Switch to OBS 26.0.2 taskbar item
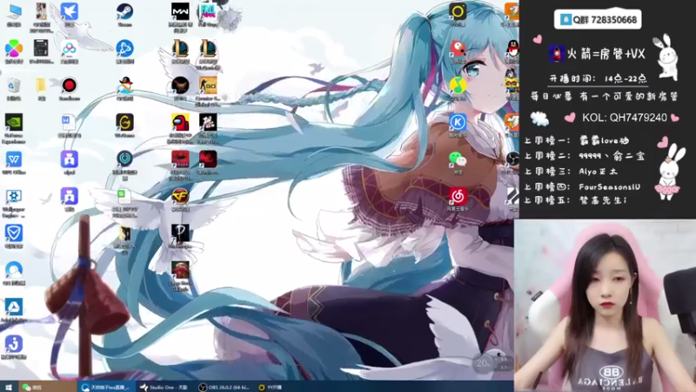 click(x=224, y=387)
